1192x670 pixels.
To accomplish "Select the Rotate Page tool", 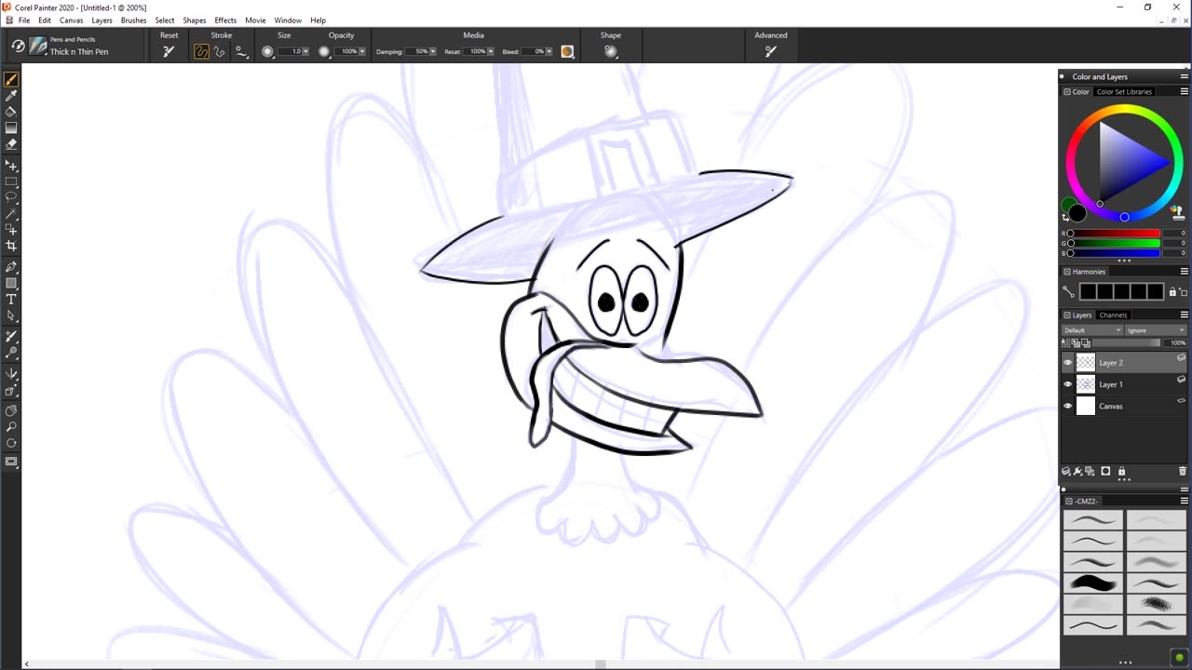I will tap(11, 442).
